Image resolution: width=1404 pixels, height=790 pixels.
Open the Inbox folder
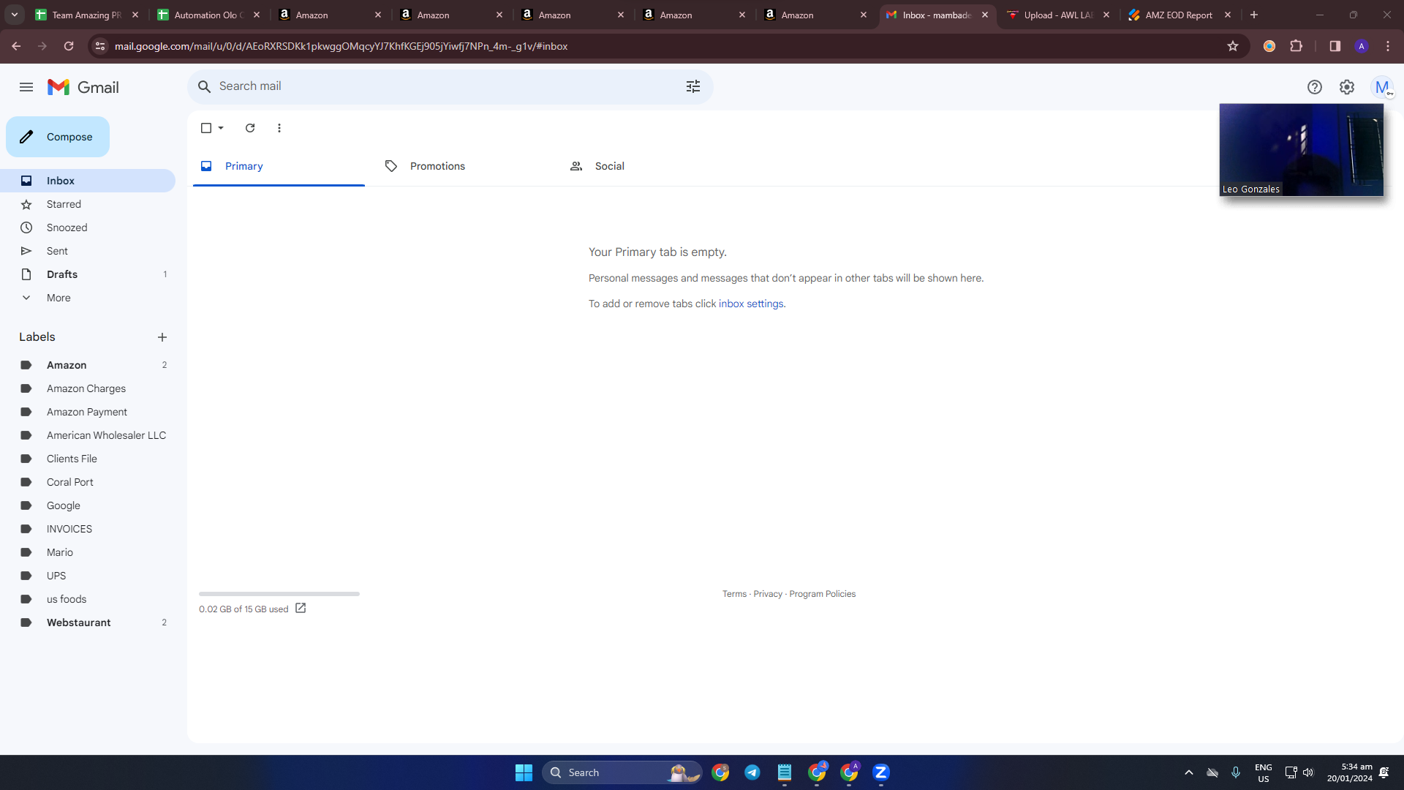pos(88,181)
